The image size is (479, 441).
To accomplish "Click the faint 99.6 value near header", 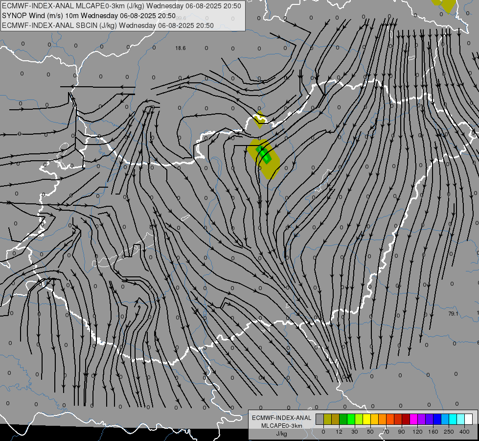I will [181, 18].
